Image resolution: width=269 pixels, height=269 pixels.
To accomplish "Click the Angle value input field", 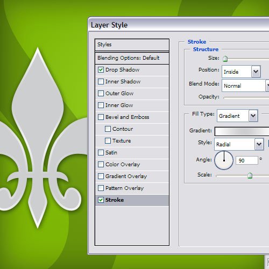I will [247, 160].
